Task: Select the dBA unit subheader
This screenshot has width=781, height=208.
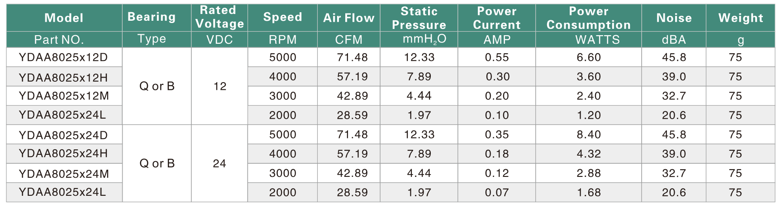Action: click(x=674, y=40)
